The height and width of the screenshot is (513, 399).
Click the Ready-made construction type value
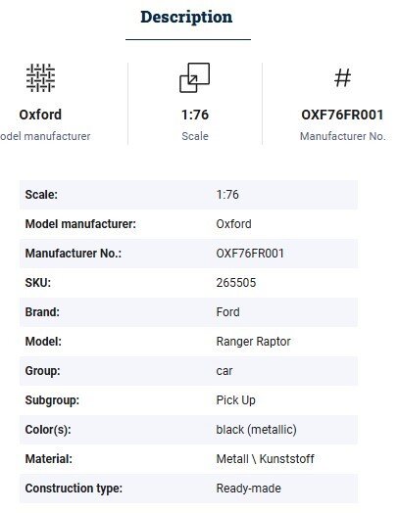(249, 489)
